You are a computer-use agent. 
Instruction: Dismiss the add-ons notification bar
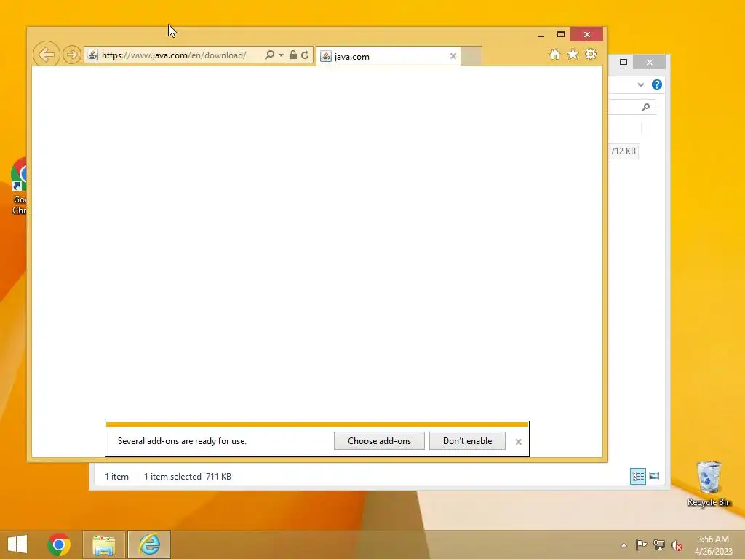[x=518, y=442]
